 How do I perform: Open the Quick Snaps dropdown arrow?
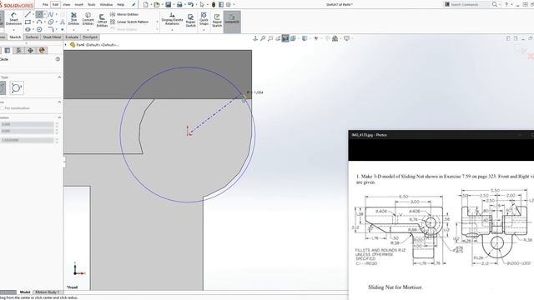(204, 30)
